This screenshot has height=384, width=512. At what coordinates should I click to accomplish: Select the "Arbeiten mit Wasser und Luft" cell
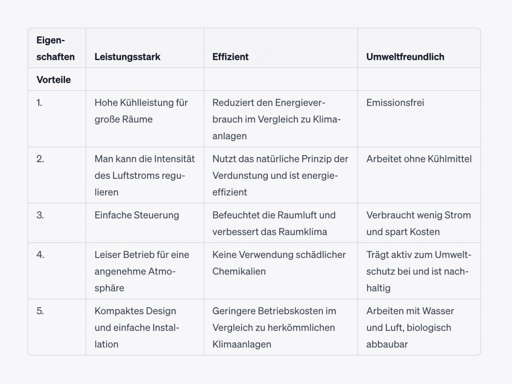click(x=410, y=327)
